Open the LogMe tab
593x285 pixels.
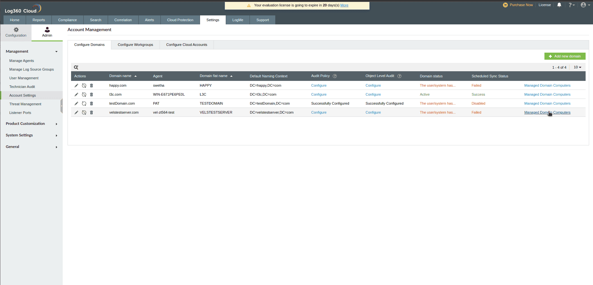point(238,20)
